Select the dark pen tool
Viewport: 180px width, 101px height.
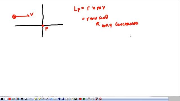pos(47,99)
